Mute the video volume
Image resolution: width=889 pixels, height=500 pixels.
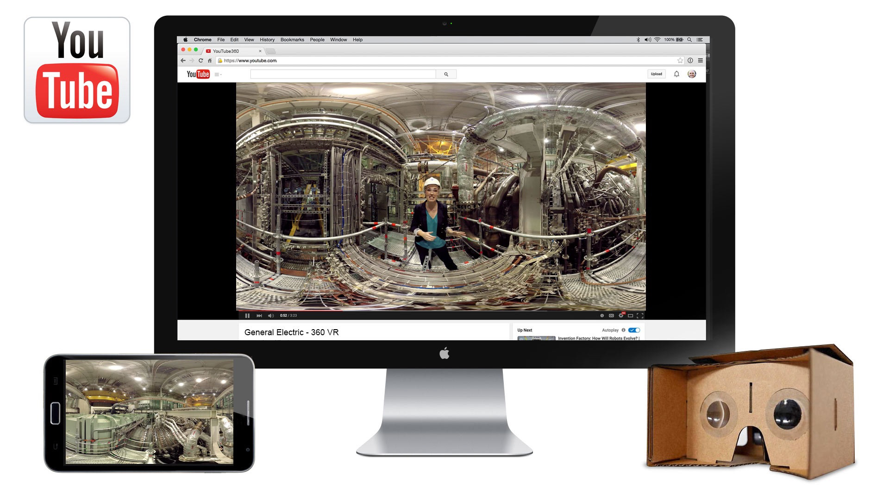(x=271, y=316)
